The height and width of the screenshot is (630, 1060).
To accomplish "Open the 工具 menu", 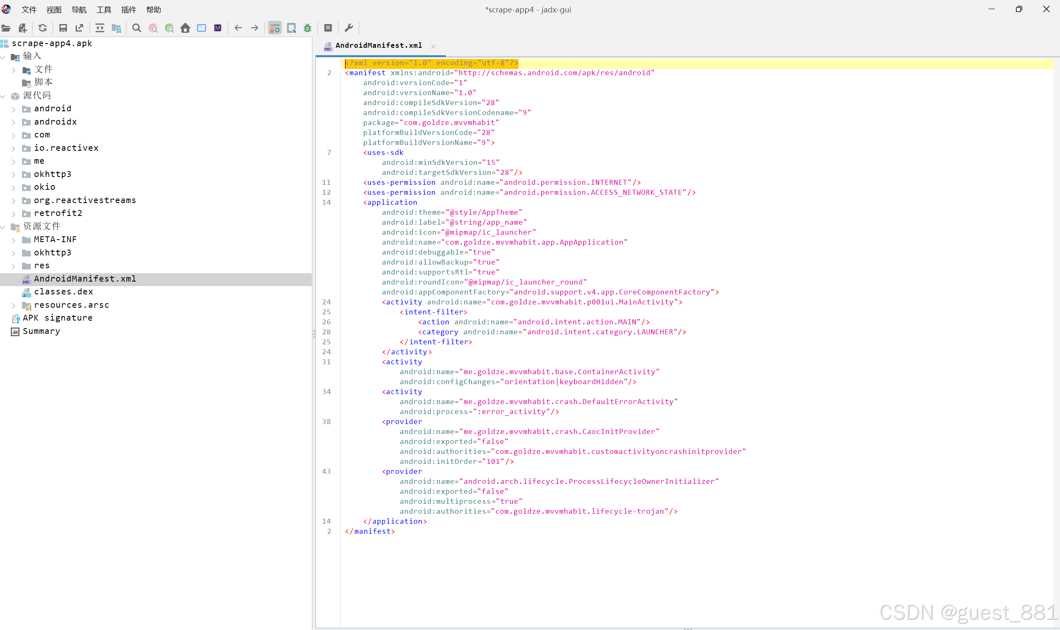I will (103, 9).
